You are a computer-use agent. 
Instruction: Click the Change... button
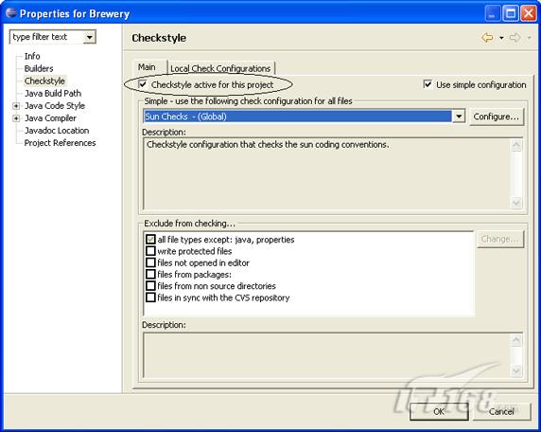500,239
